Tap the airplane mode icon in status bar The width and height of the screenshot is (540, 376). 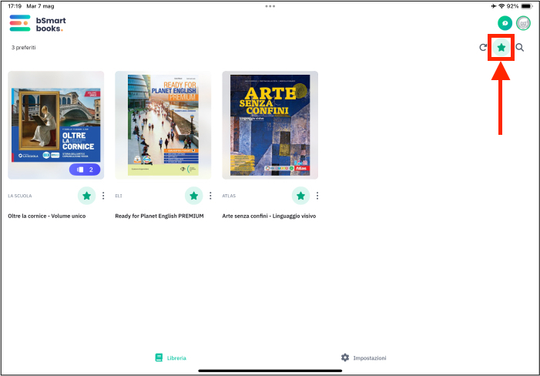[x=495, y=6]
